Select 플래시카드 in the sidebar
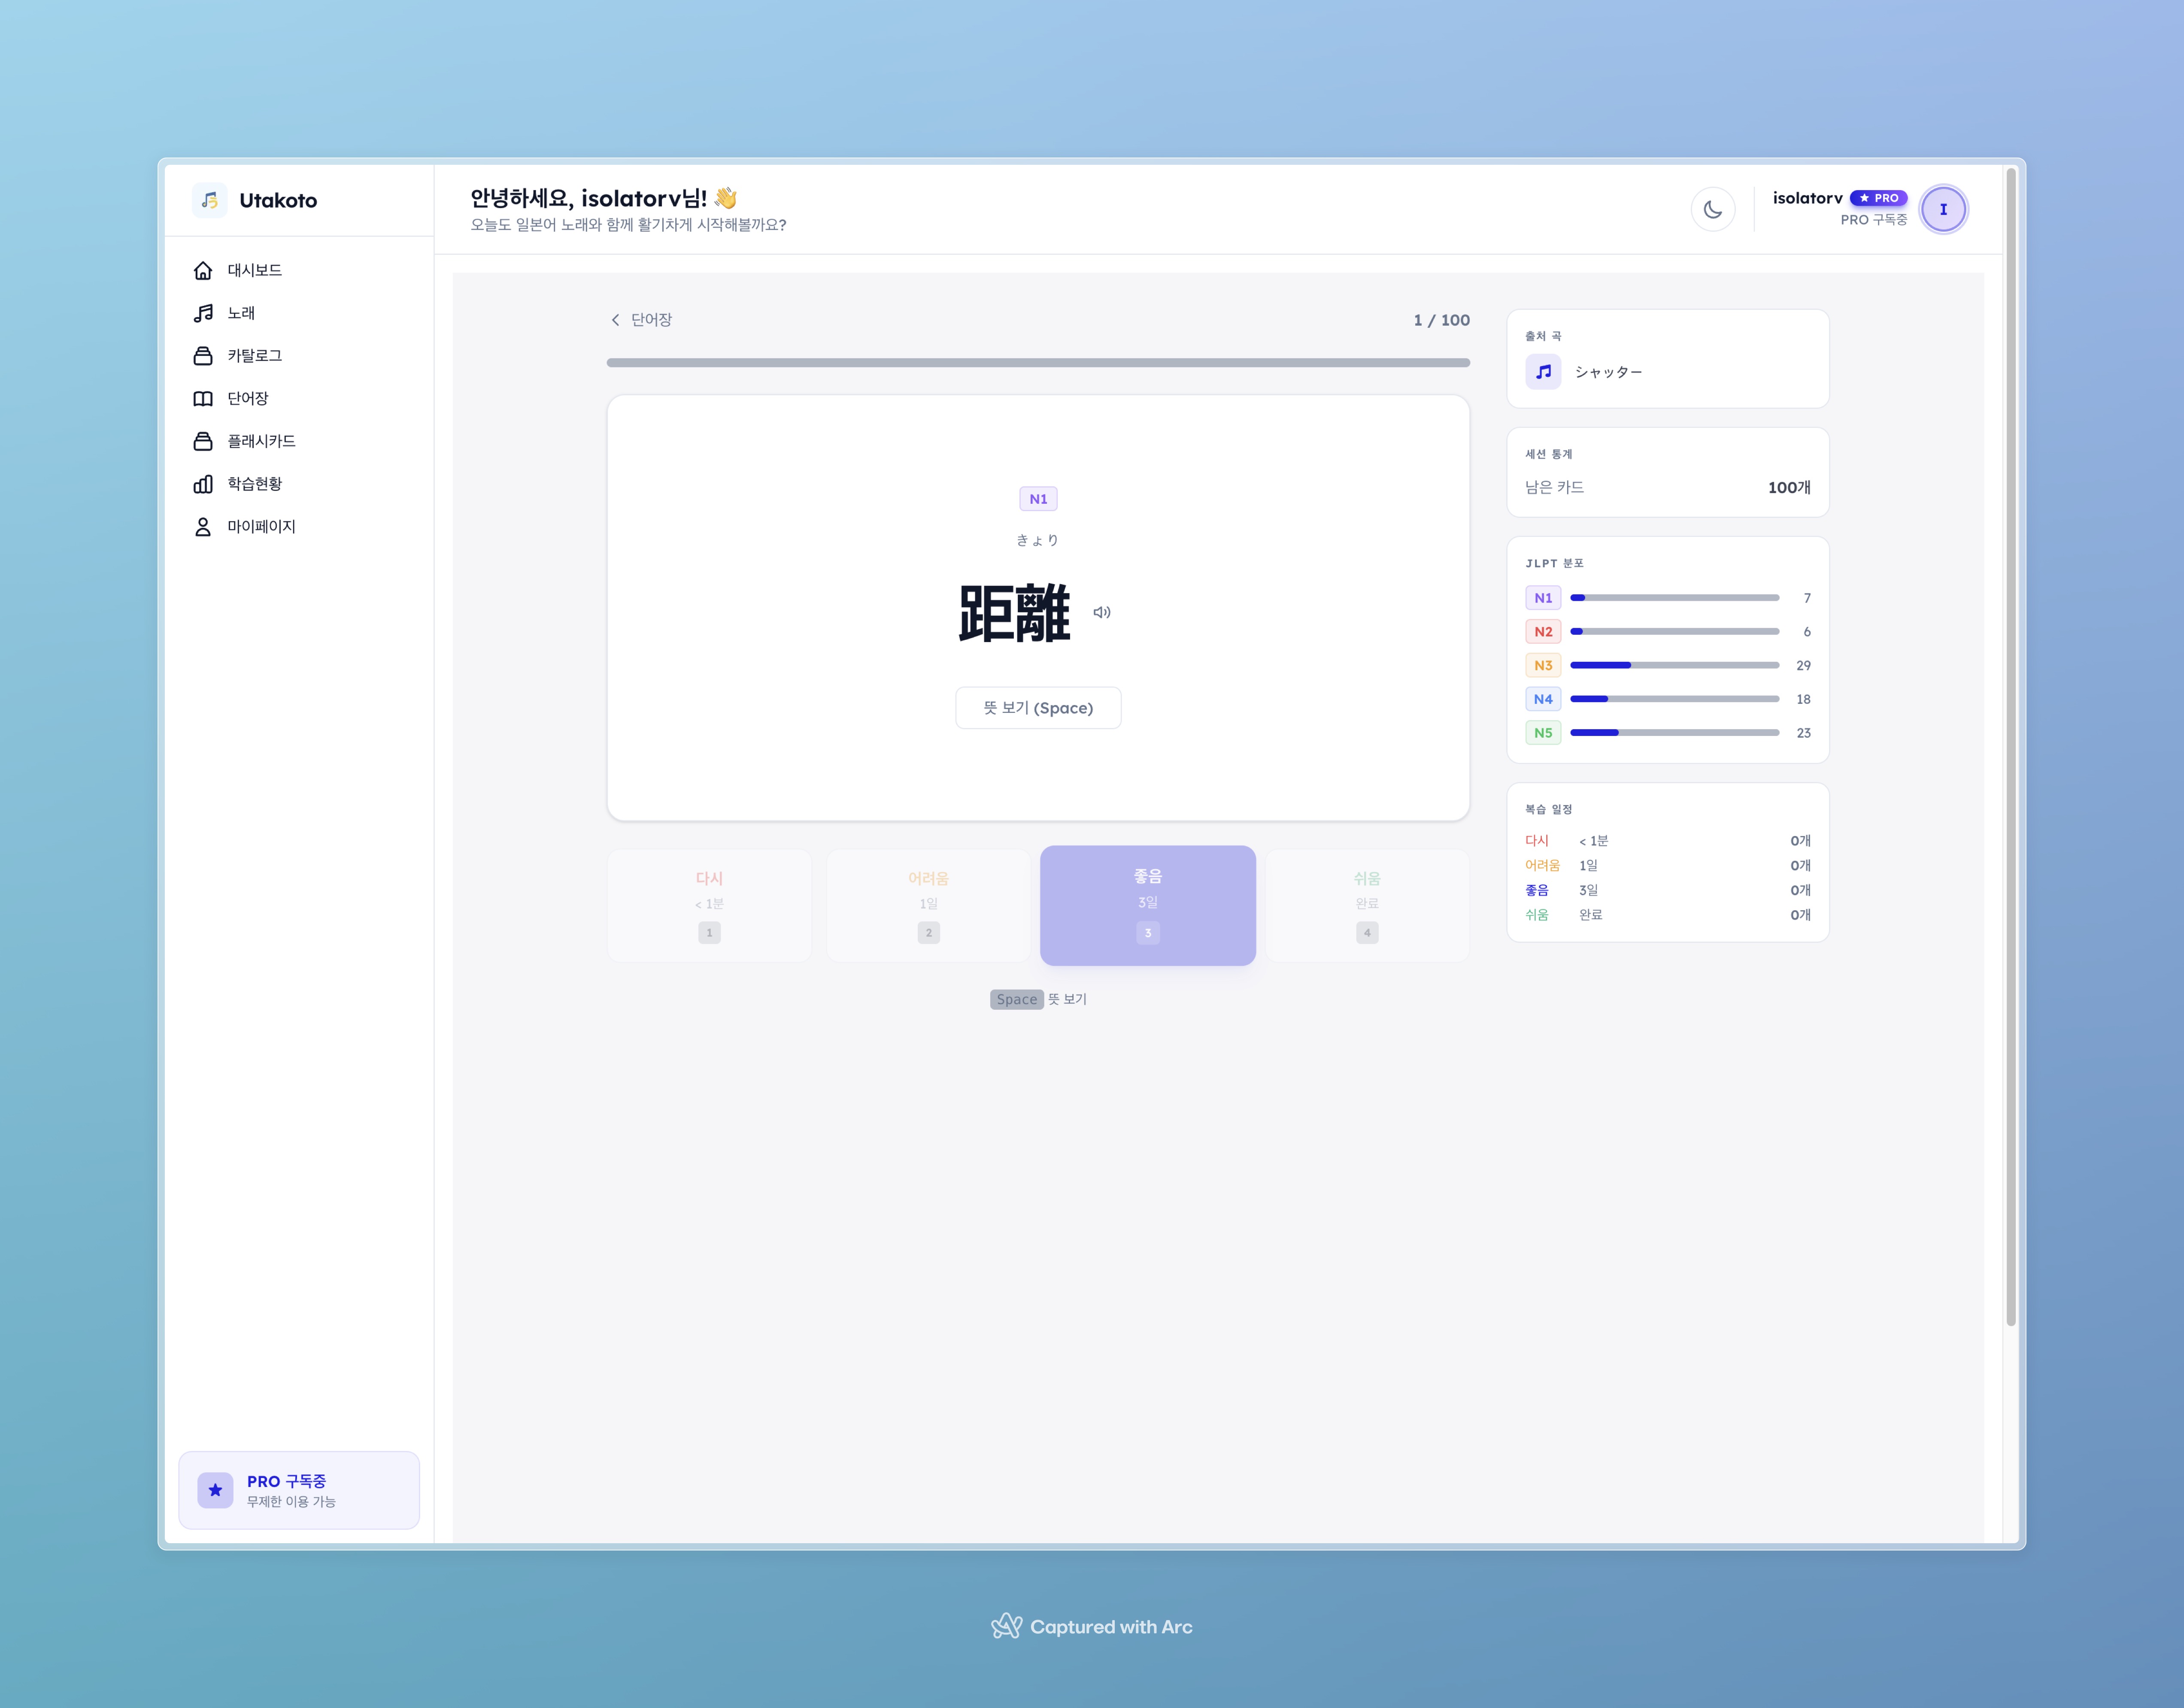Viewport: 2184px width, 1708px height. coord(260,441)
